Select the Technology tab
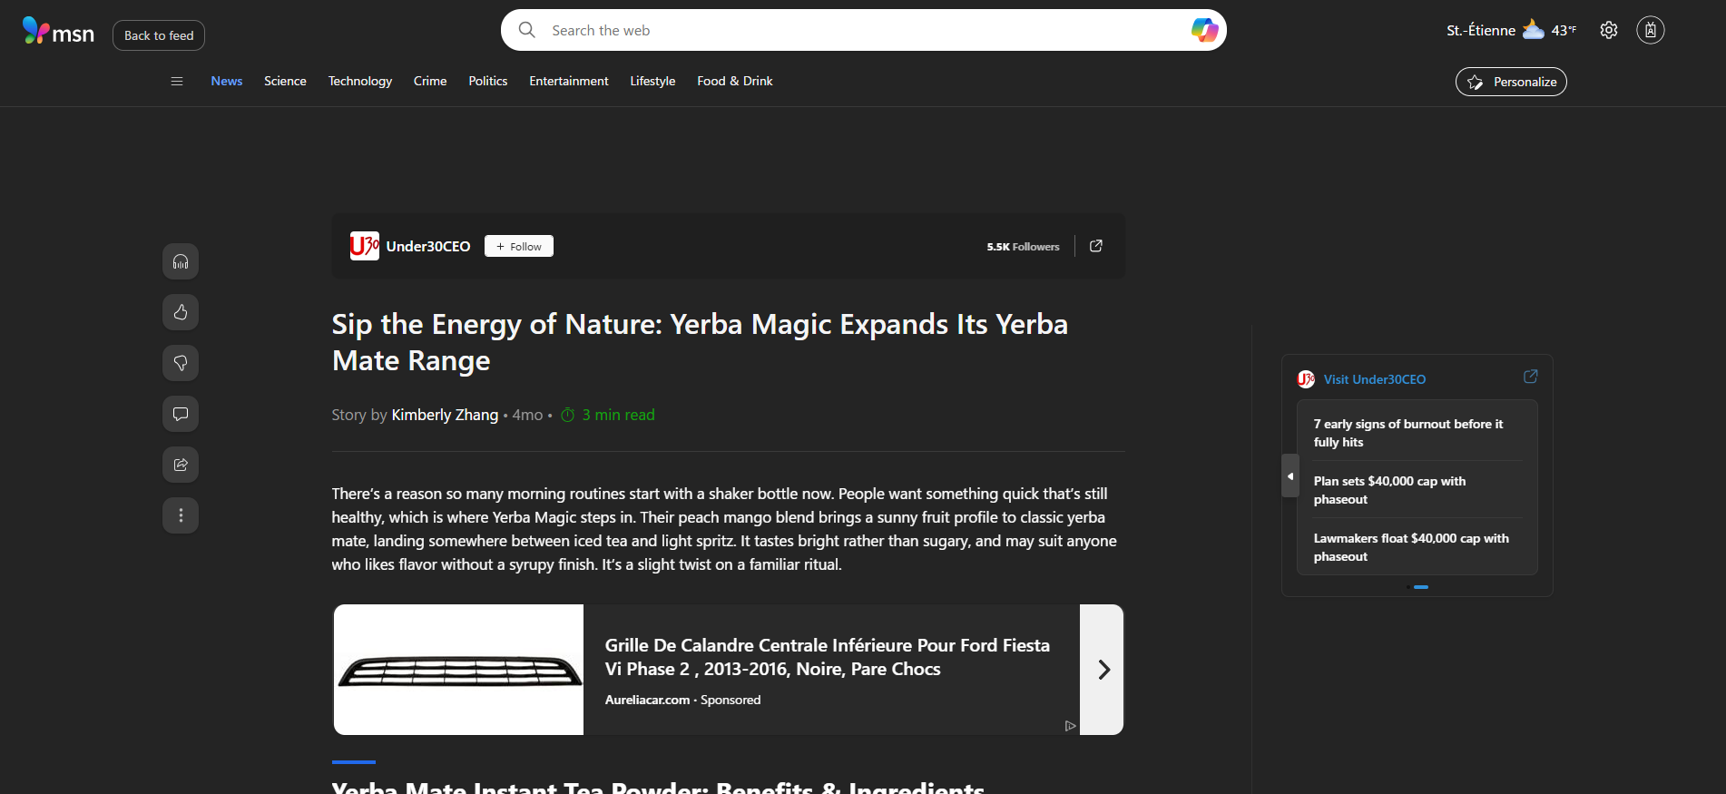Screen dimensions: 1726x794 tap(360, 81)
